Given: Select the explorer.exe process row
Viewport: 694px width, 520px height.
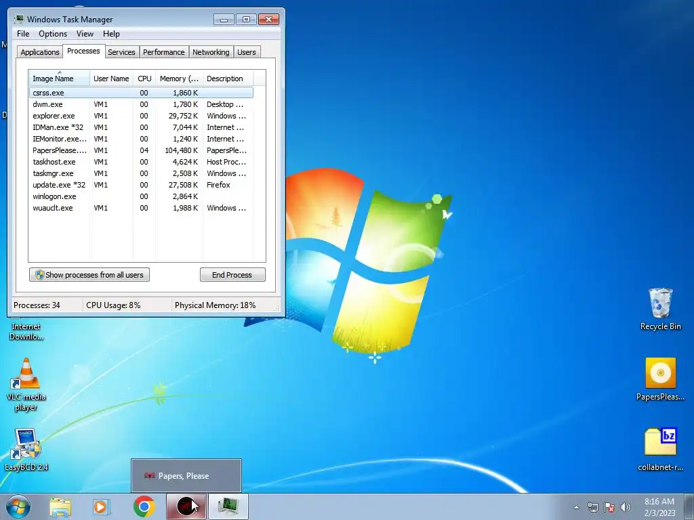Looking at the screenshot, I should [x=141, y=116].
